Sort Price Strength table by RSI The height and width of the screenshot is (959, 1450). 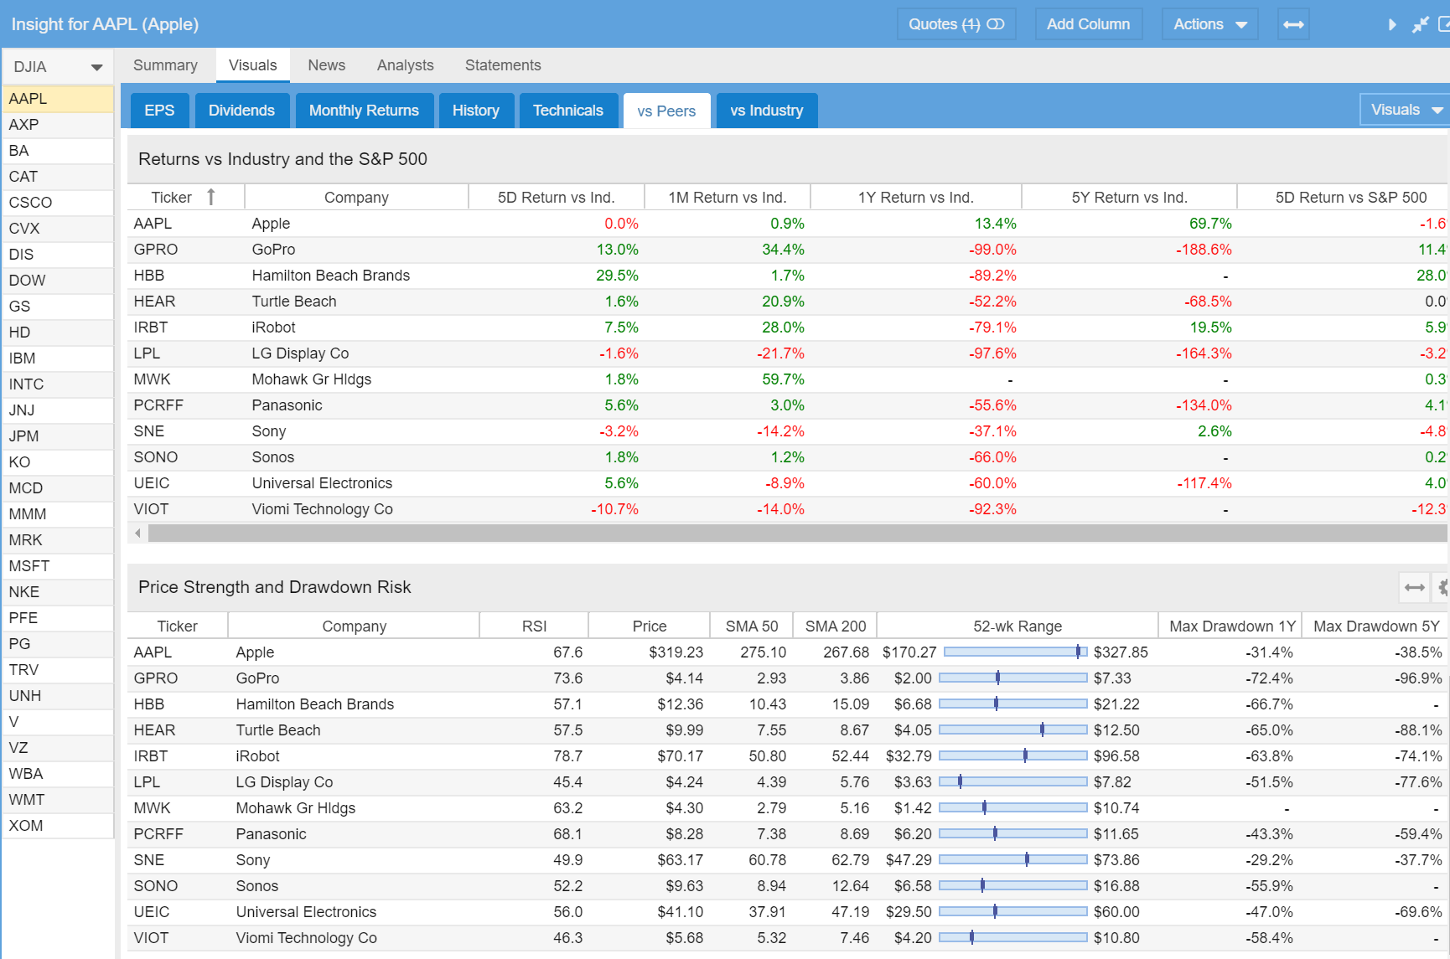click(x=534, y=626)
